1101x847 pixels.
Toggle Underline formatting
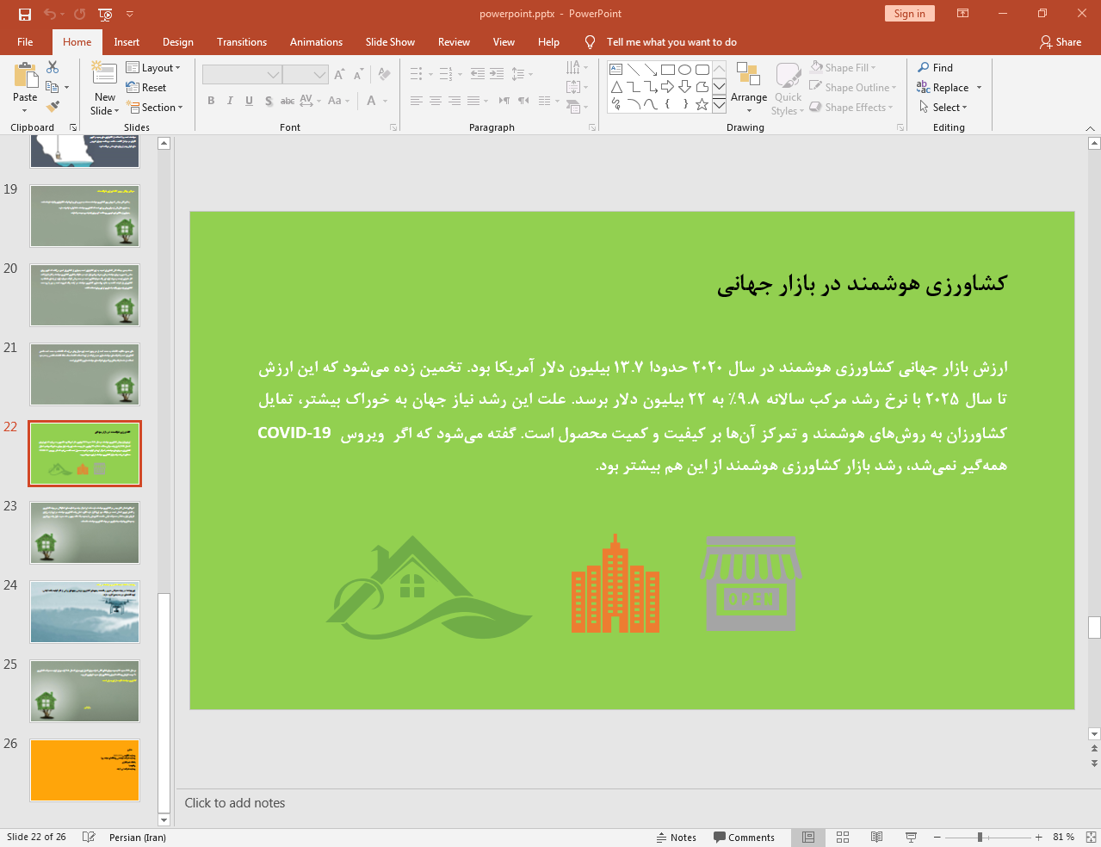249,101
